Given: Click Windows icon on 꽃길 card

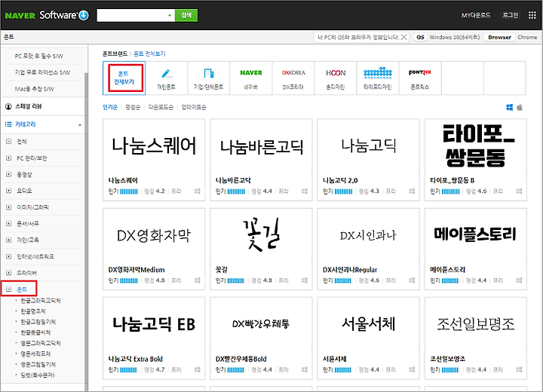Looking at the screenshot, I should tap(305, 280).
